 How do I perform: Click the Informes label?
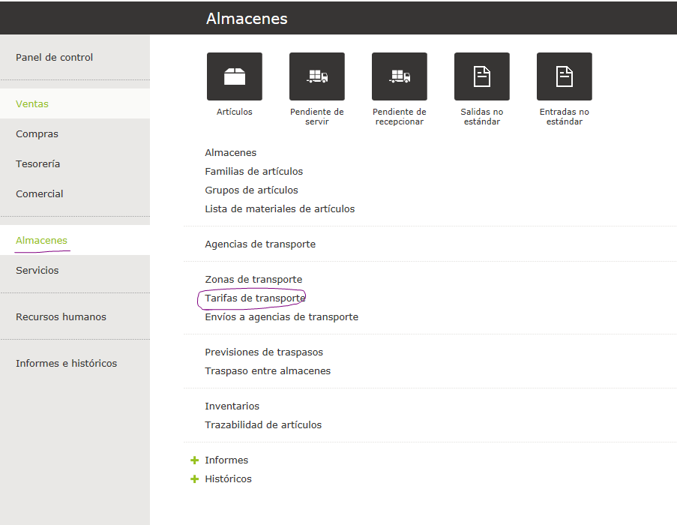click(226, 460)
